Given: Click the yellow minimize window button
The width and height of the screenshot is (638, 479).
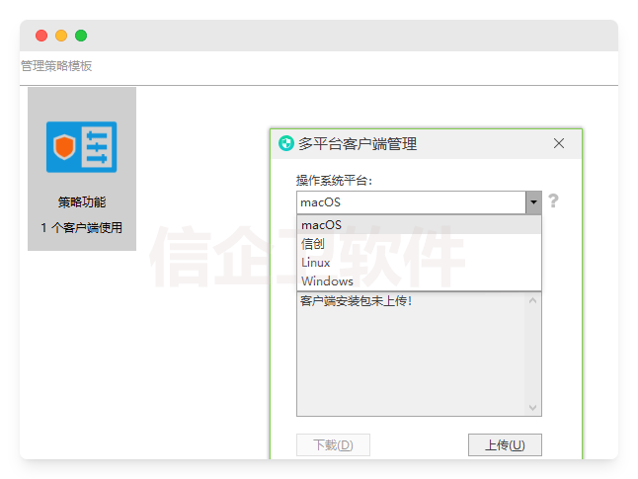Looking at the screenshot, I should [61, 36].
